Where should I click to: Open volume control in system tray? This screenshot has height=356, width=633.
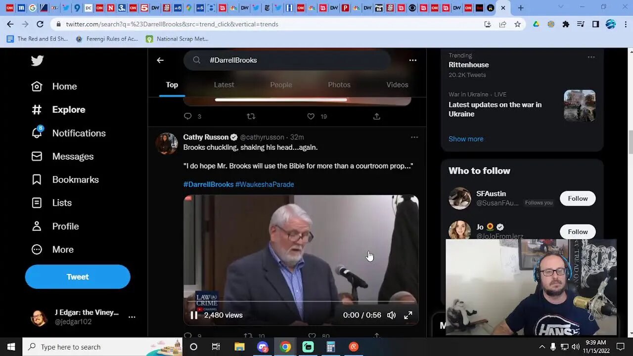(x=576, y=347)
